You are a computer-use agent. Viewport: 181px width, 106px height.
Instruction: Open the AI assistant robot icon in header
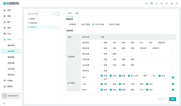tap(157, 3)
